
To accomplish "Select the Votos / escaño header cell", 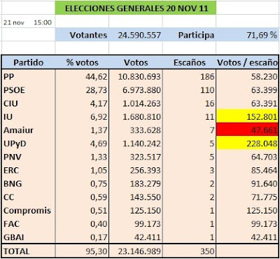I will pos(247,62).
